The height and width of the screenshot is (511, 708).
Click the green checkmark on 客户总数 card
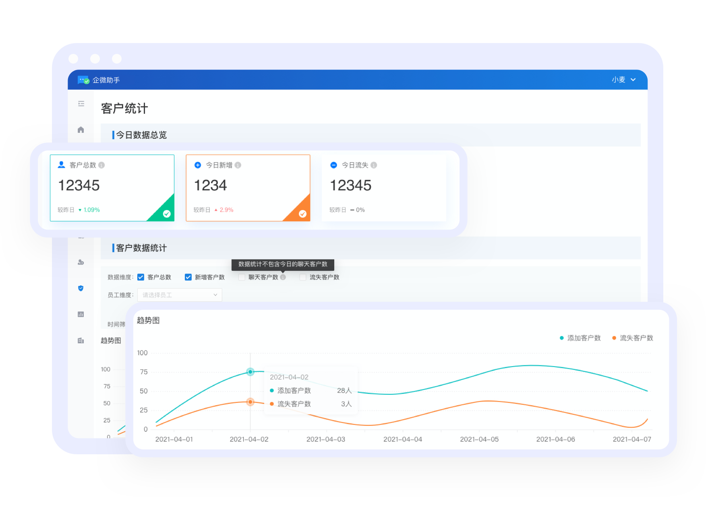(167, 214)
